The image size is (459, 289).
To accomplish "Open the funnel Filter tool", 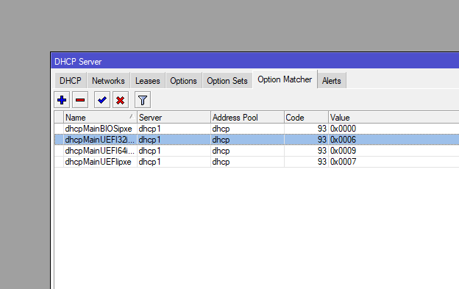I will (143, 100).
